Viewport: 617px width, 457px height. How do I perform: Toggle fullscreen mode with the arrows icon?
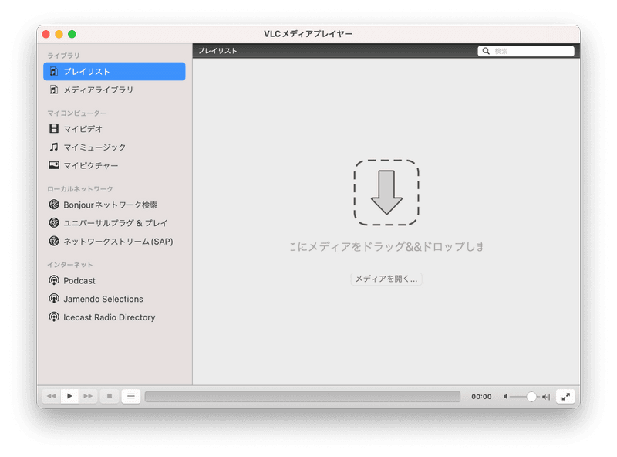click(566, 396)
